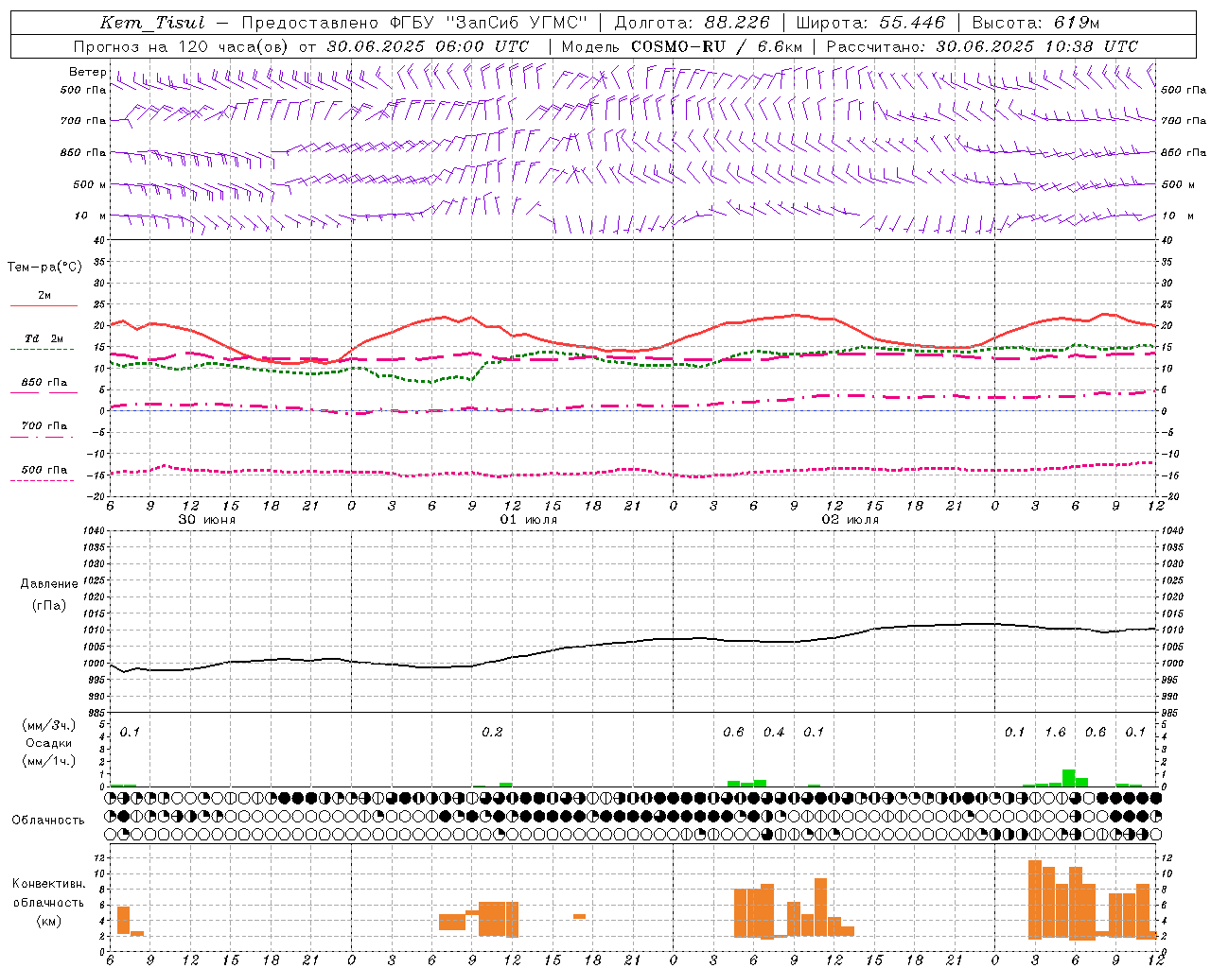Click the tallest green precipitation bar
1211x968 pixels.
click(x=1068, y=778)
